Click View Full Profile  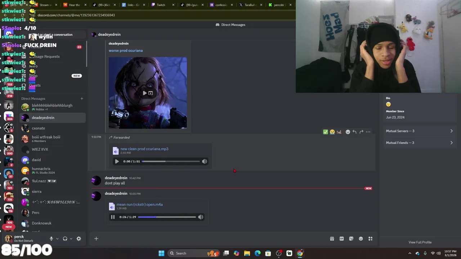pyautogui.click(x=420, y=242)
